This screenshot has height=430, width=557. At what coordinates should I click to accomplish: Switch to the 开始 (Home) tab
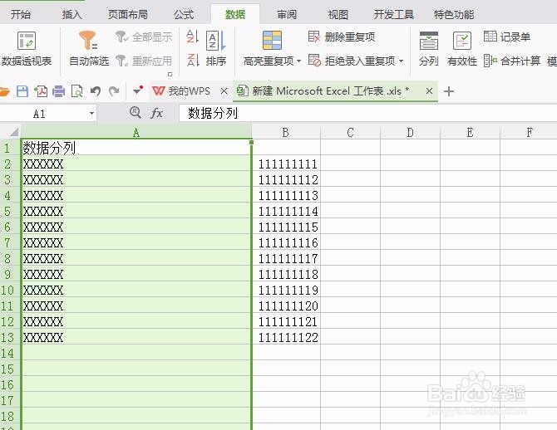pyautogui.click(x=20, y=15)
